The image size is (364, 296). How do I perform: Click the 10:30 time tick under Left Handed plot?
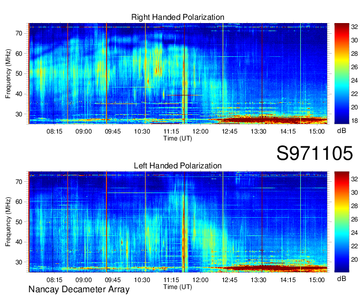142,280
